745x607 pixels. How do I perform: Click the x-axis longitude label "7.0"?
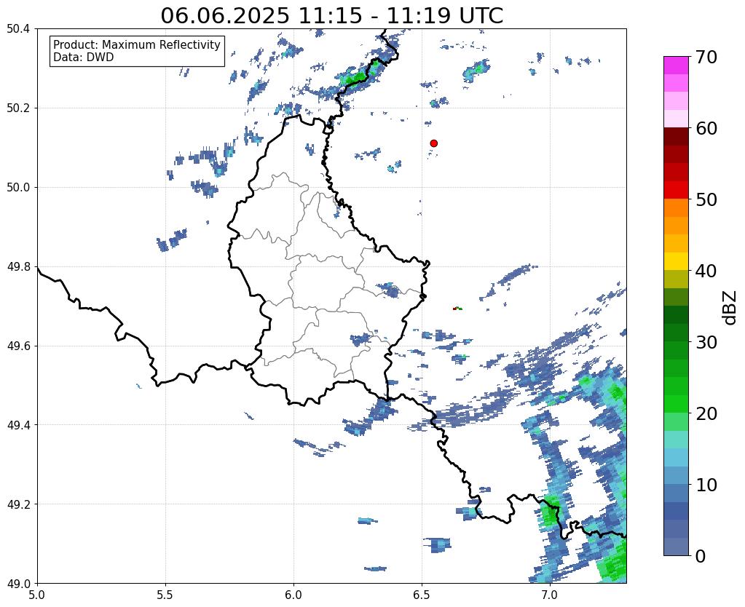coord(551,594)
